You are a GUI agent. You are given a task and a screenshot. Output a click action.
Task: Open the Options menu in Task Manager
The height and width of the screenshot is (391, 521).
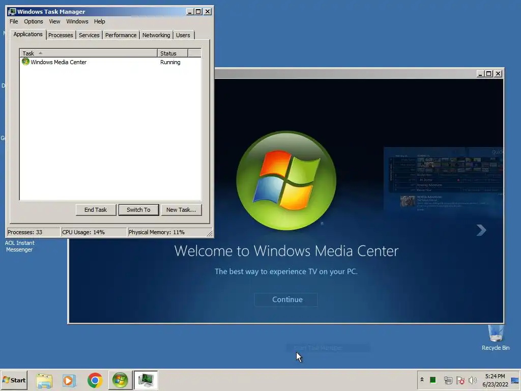(x=33, y=21)
